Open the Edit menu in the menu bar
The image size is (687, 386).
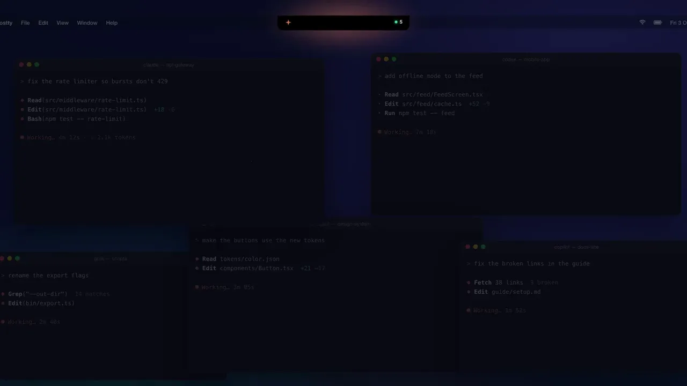43,23
